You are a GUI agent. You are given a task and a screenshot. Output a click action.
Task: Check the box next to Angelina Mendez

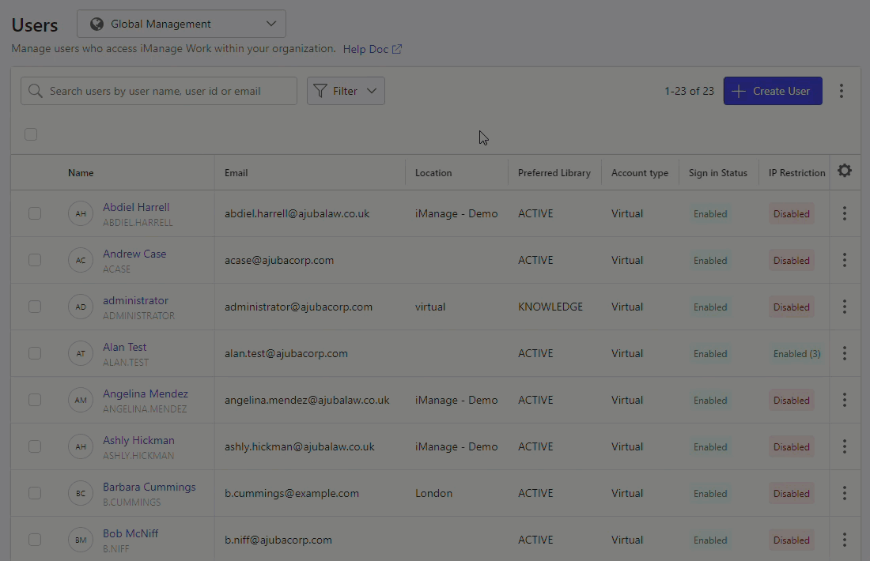[35, 400]
